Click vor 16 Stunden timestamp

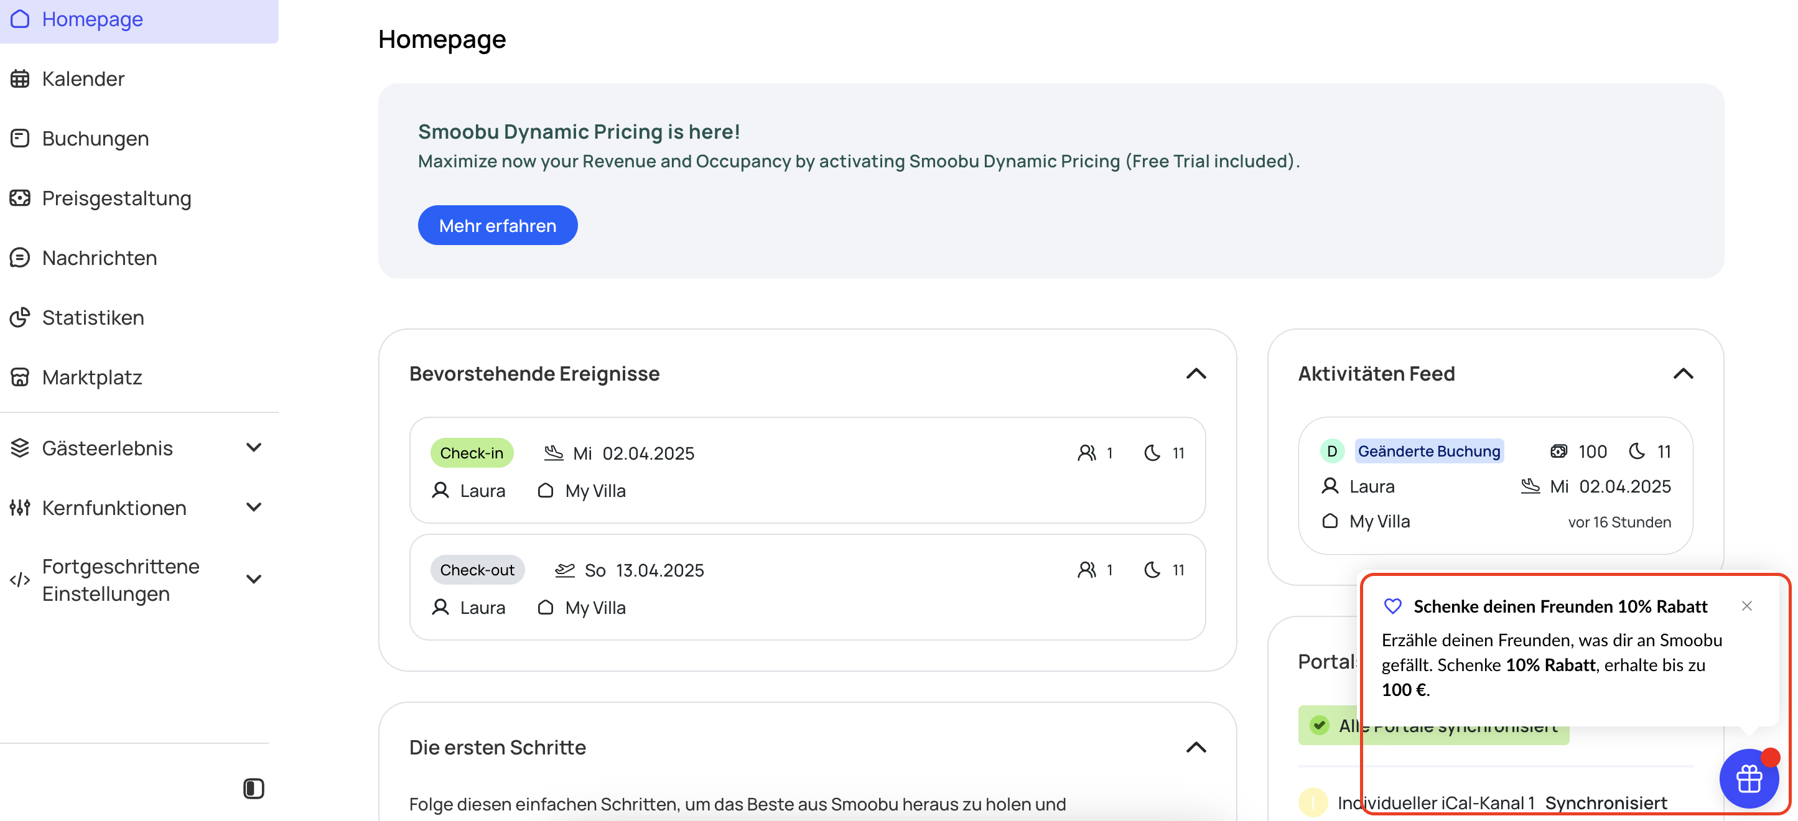point(1619,522)
